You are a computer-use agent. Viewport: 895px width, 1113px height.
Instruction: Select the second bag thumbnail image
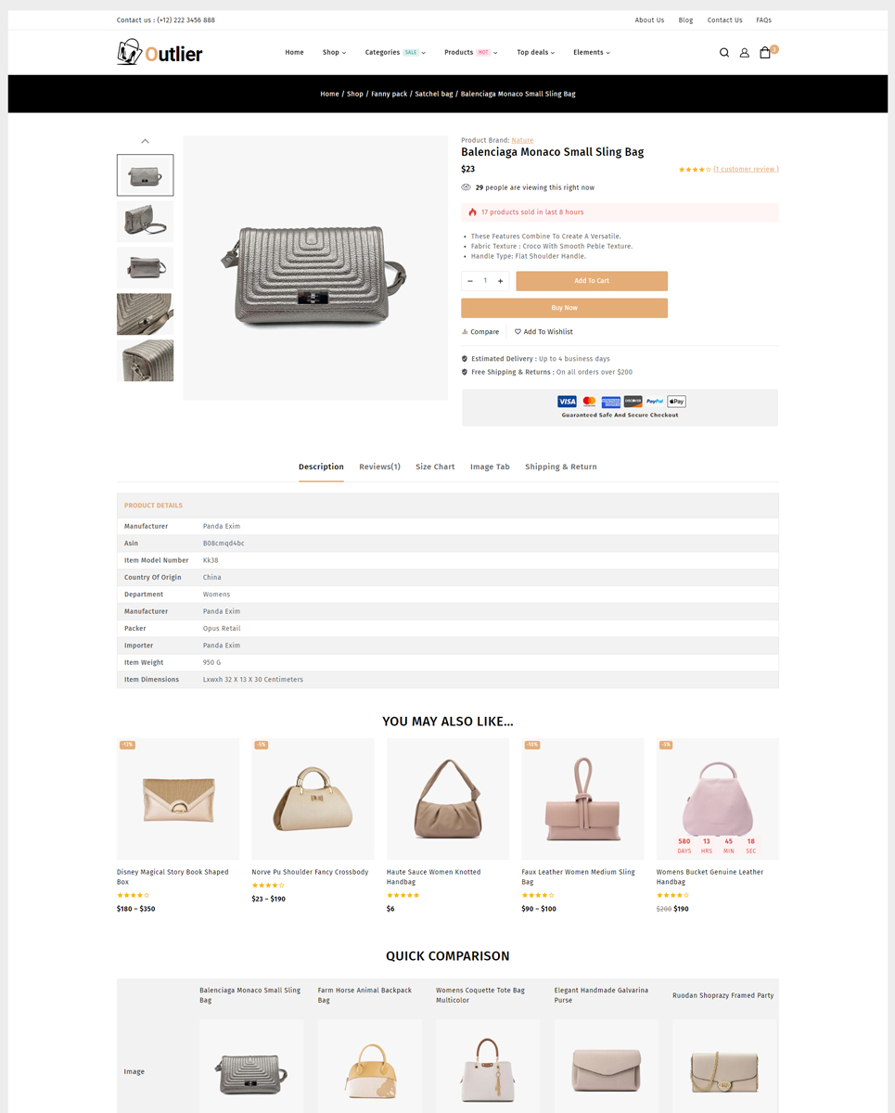tap(145, 222)
